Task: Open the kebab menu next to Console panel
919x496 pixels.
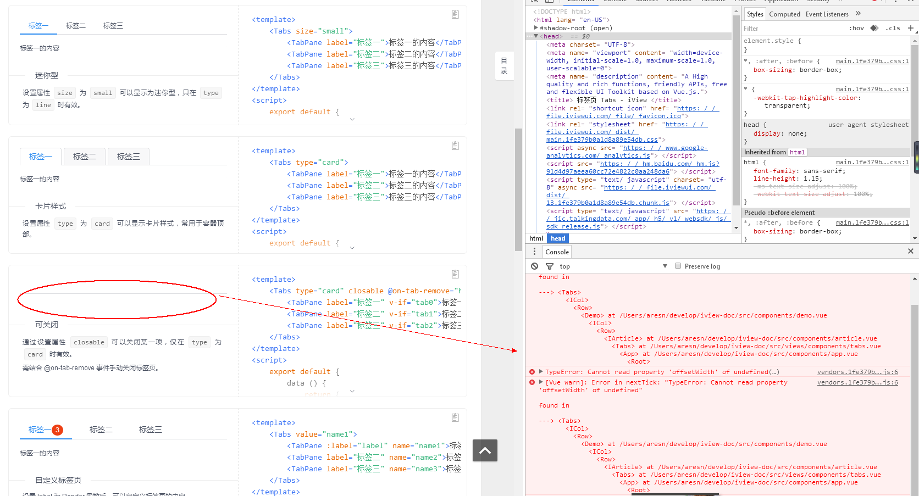Action: pos(534,251)
